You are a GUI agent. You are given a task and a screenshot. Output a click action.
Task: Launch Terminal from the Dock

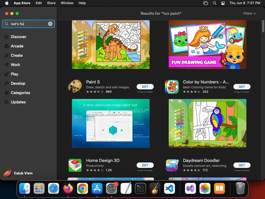[x=141, y=188]
